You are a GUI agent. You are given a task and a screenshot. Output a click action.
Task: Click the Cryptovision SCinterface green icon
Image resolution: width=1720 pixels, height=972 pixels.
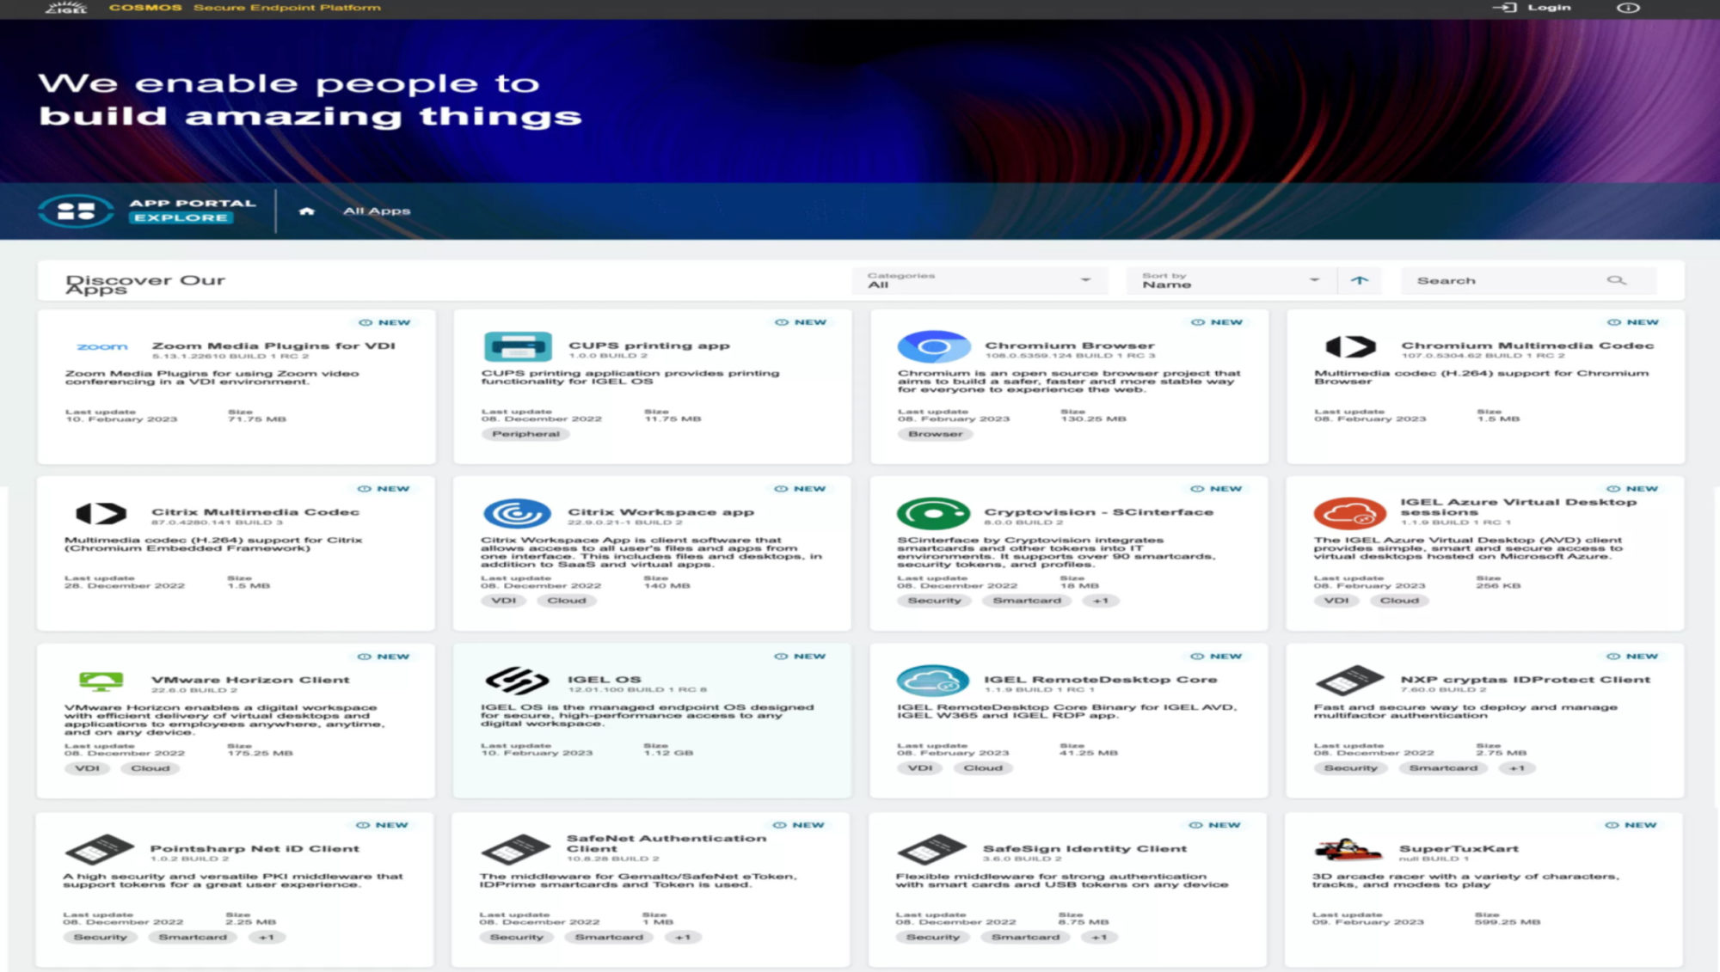tap(933, 514)
